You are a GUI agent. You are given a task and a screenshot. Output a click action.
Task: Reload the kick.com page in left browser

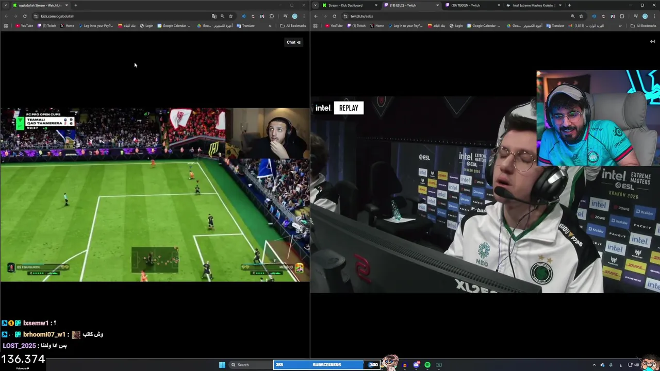25,16
